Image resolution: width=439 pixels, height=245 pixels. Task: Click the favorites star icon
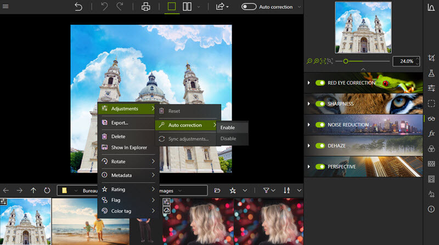[x=233, y=190]
